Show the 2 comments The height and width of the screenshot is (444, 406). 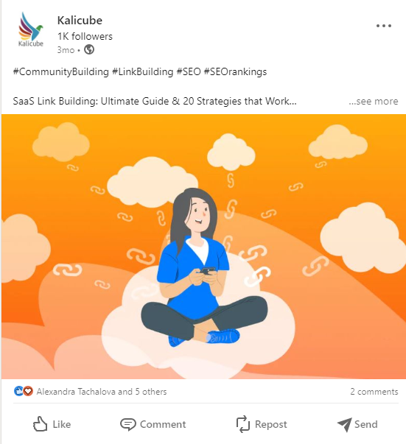click(x=374, y=392)
